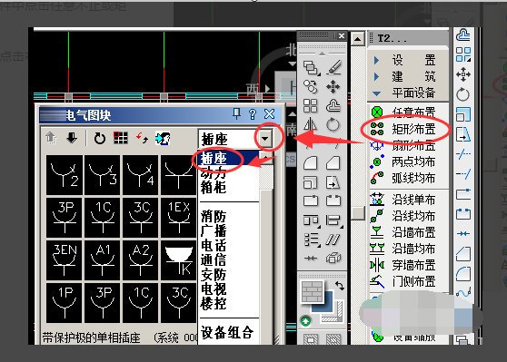Select the 3P socket symbol thumbnail in second row
This screenshot has width=507, height=362.
[x=65, y=218]
